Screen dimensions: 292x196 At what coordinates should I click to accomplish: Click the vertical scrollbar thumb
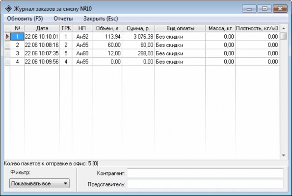pos(284,36)
